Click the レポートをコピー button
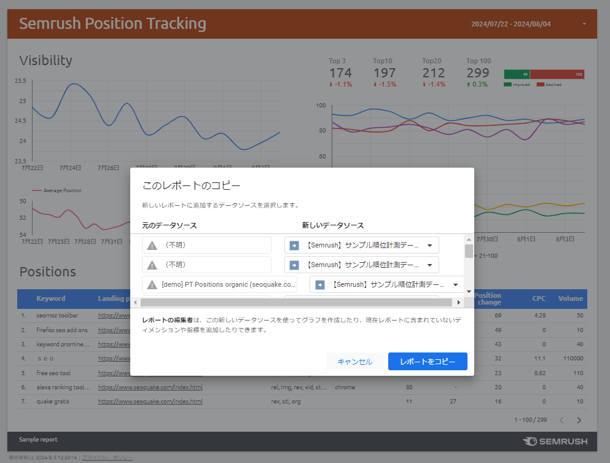The height and width of the screenshot is (463, 610). click(428, 362)
